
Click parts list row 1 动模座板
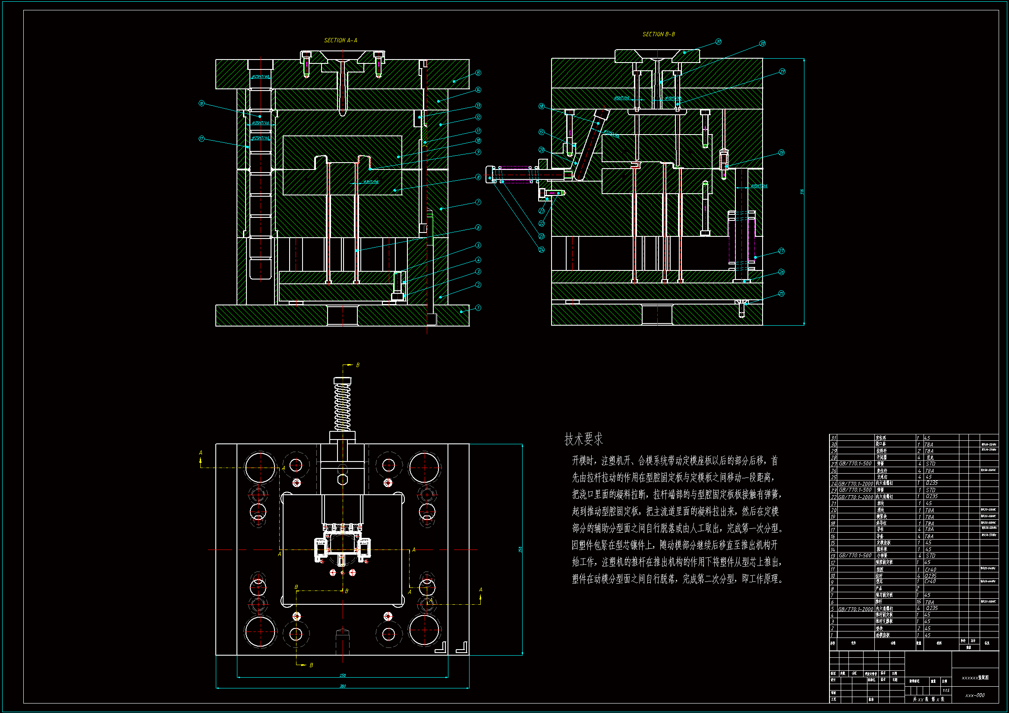coord(883,635)
